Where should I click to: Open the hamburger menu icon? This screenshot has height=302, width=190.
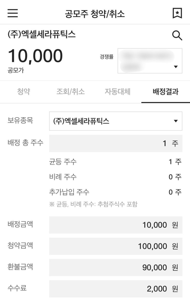(x=13, y=13)
